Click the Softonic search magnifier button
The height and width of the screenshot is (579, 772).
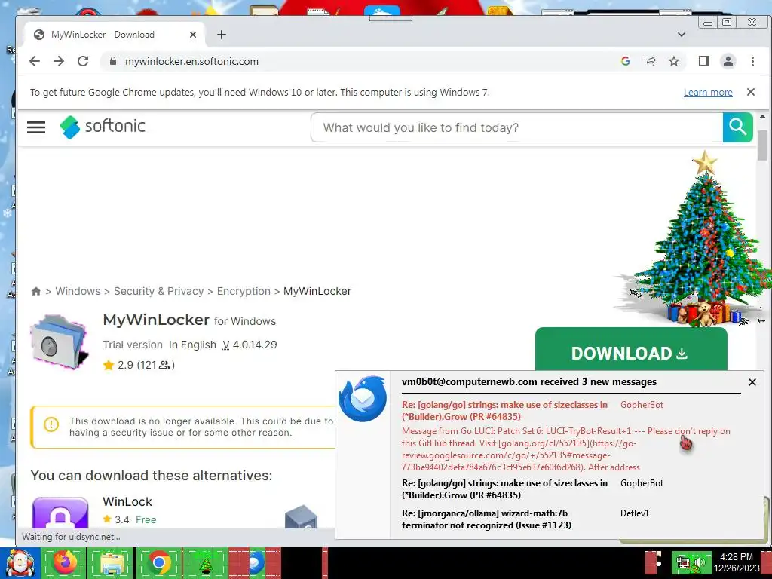point(737,127)
